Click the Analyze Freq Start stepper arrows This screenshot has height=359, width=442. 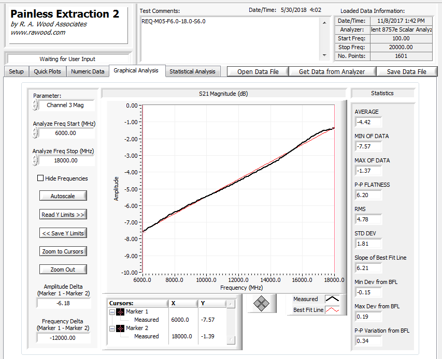35,133
